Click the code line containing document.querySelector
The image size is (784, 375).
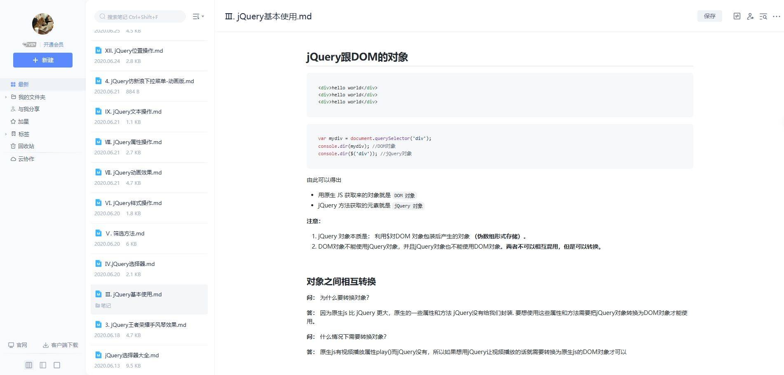click(375, 138)
